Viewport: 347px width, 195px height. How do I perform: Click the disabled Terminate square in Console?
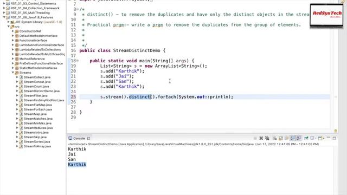[x=255, y=138]
